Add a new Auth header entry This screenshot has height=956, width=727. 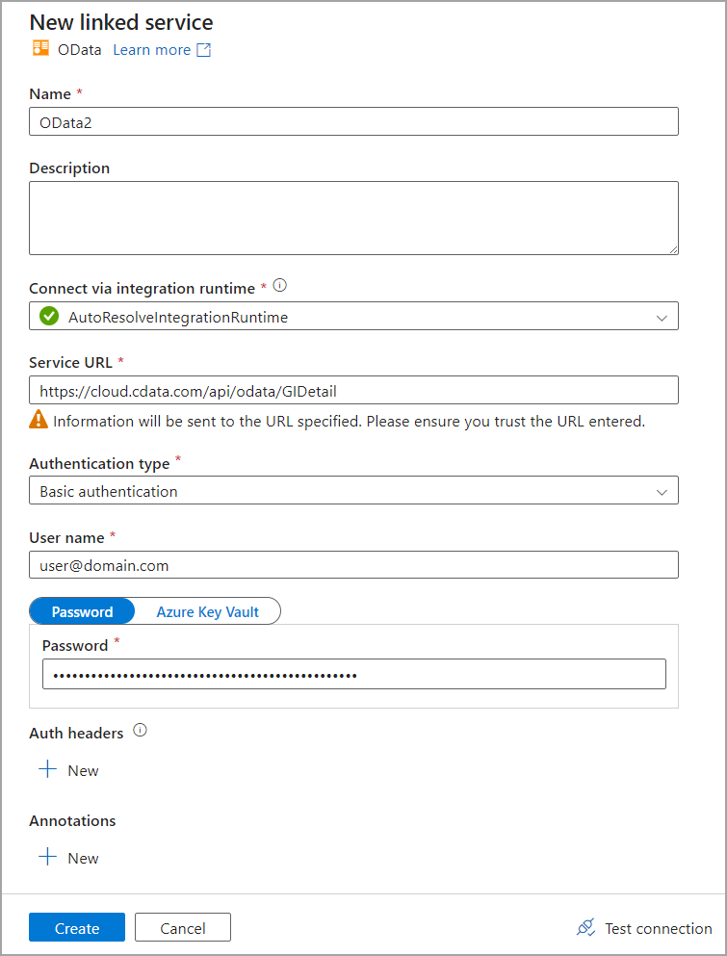coord(67,769)
